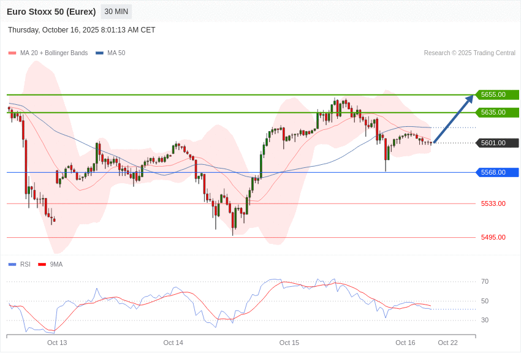Select the Oct 15 date marker
521x353 pixels.
289,343
